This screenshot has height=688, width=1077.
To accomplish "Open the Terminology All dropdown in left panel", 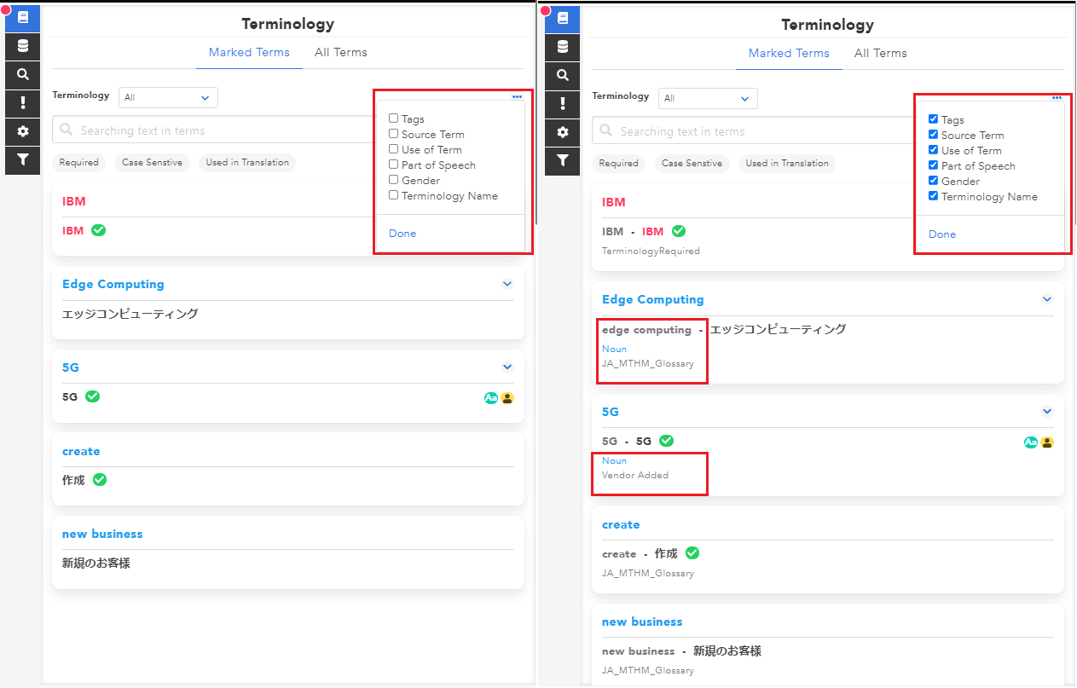I will (168, 97).
